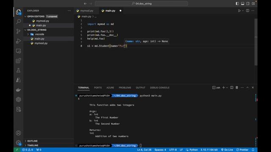271x152 pixels.
Task: Open the Explorer view in activity bar
Action: (x=18, y=12)
